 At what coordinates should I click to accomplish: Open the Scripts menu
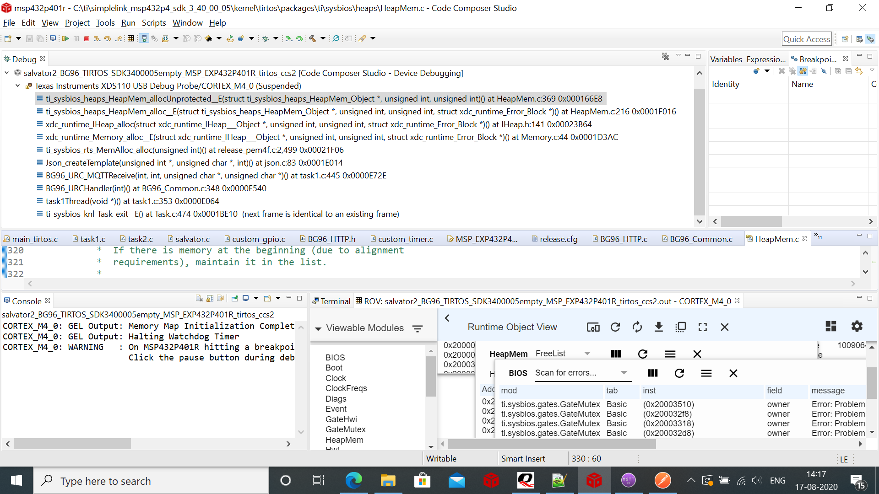click(x=153, y=23)
